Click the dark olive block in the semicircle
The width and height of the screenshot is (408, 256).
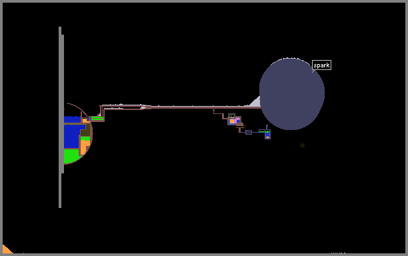tap(86, 131)
